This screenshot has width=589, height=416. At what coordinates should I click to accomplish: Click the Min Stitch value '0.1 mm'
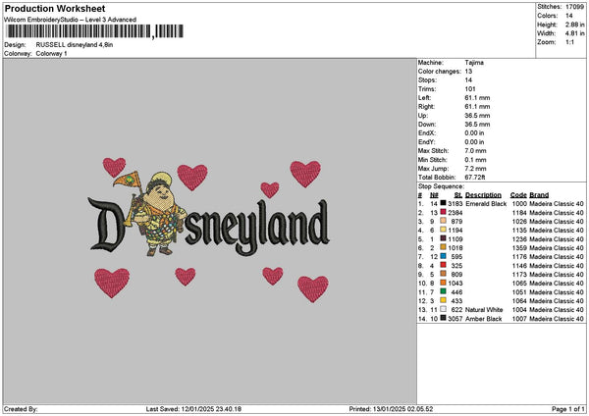point(475,160)
